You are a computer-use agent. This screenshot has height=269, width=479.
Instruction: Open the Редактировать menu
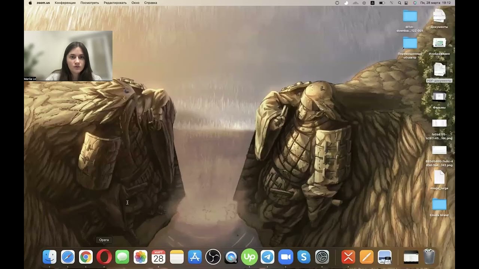(x=115, y=3)
